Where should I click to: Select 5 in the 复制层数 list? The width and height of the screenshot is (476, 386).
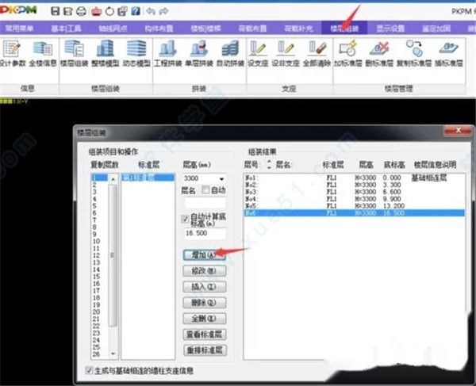(x=94, y=206)
